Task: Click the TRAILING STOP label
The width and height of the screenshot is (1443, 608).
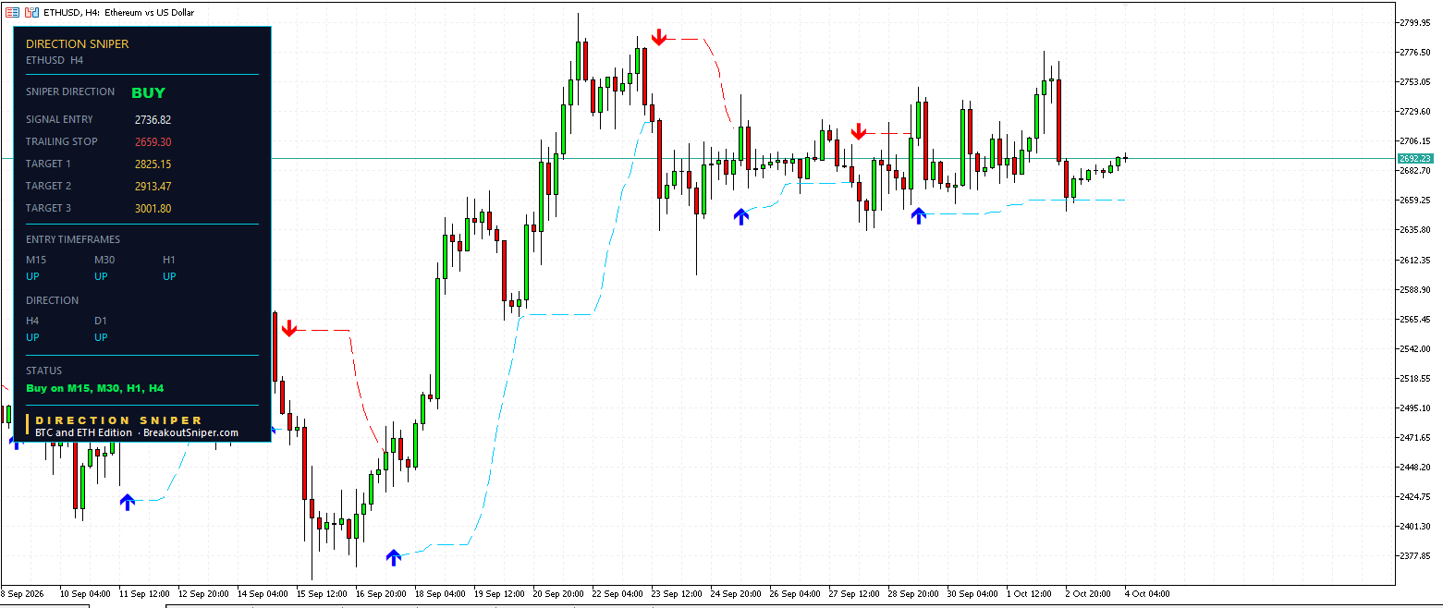Action: click(62, 141)
